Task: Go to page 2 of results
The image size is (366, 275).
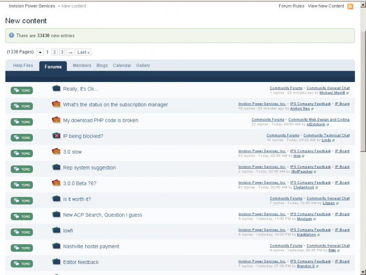Action: pyautogui.click(x=54, y=52)
